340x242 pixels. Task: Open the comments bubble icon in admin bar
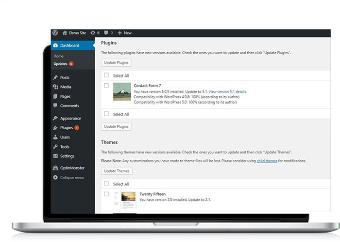coord(106,33)
